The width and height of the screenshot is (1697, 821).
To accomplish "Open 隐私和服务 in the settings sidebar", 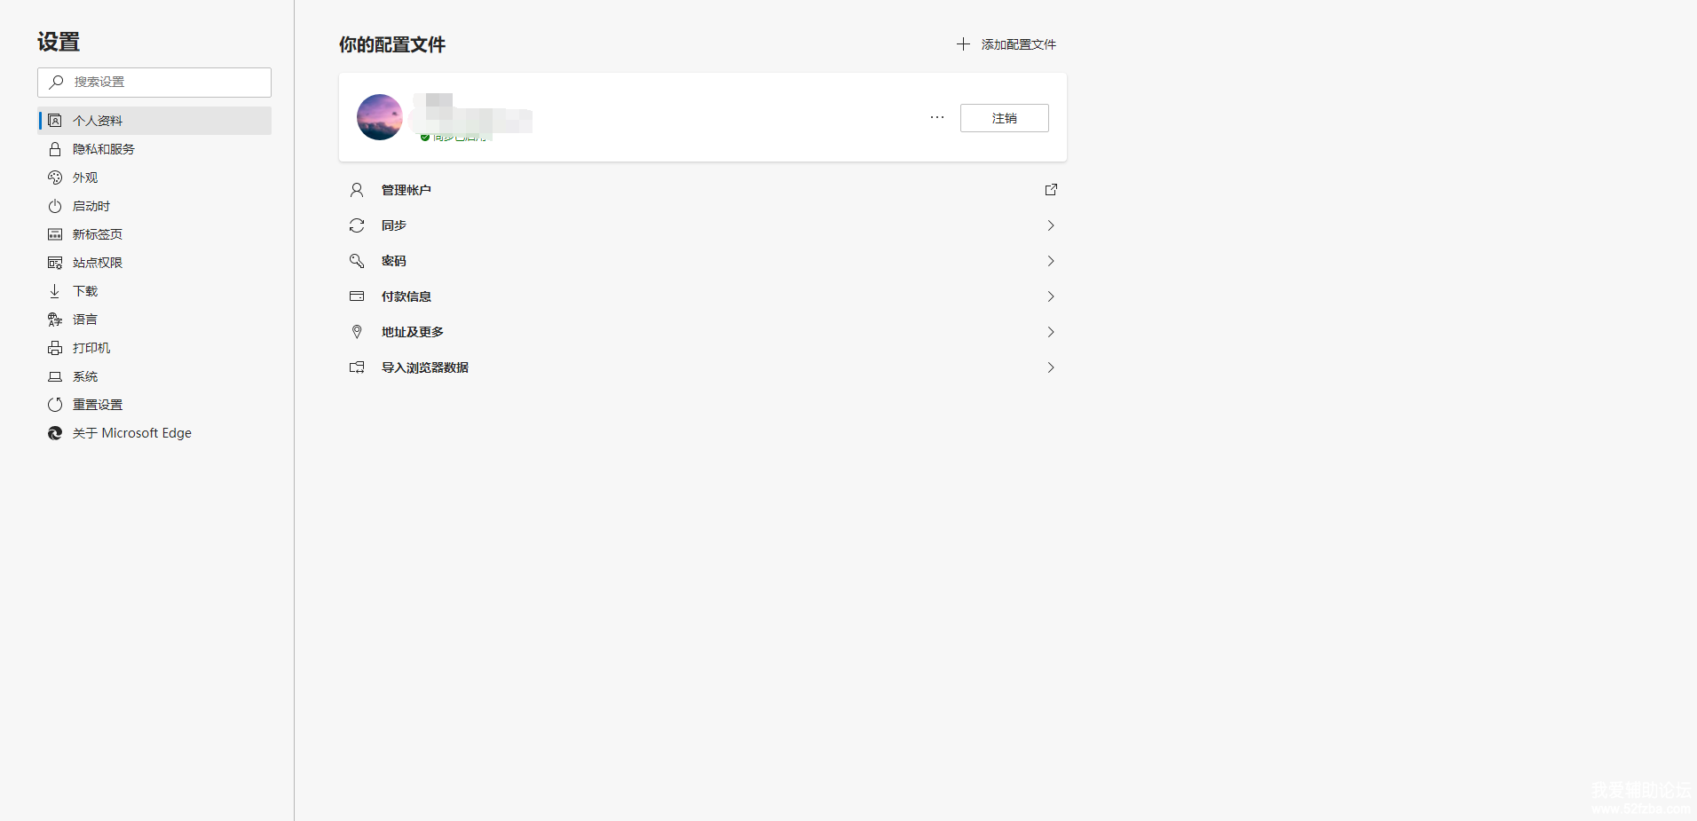I will coord(104,149).
